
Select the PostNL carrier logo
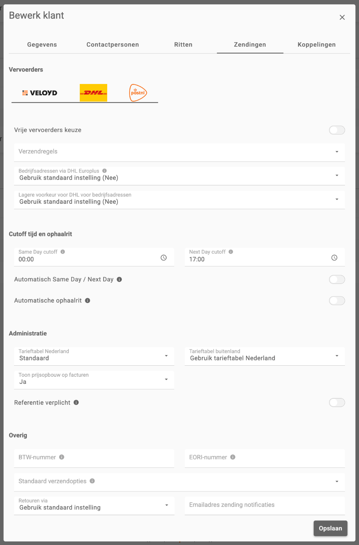138,93
